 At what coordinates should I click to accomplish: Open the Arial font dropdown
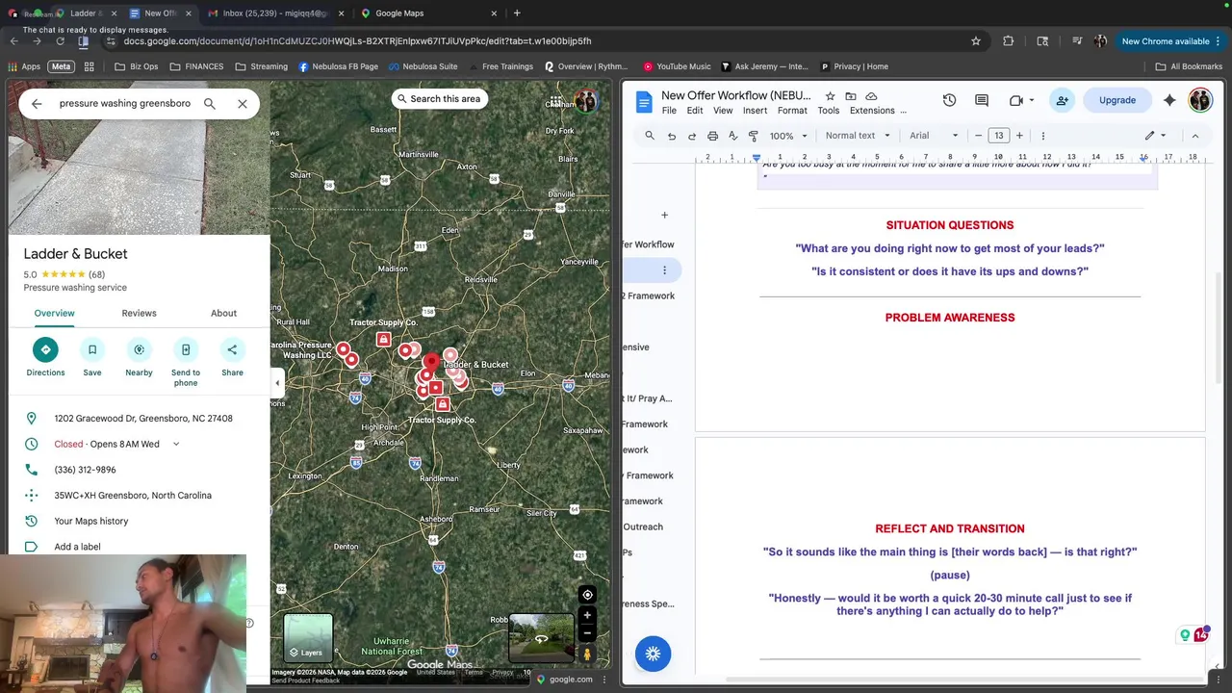pos(934,136)
